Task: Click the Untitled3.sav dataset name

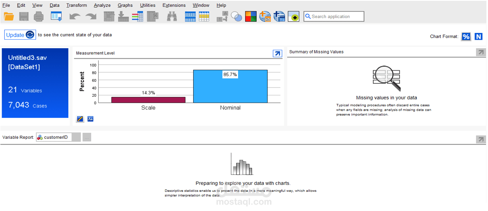Action: 28,58
